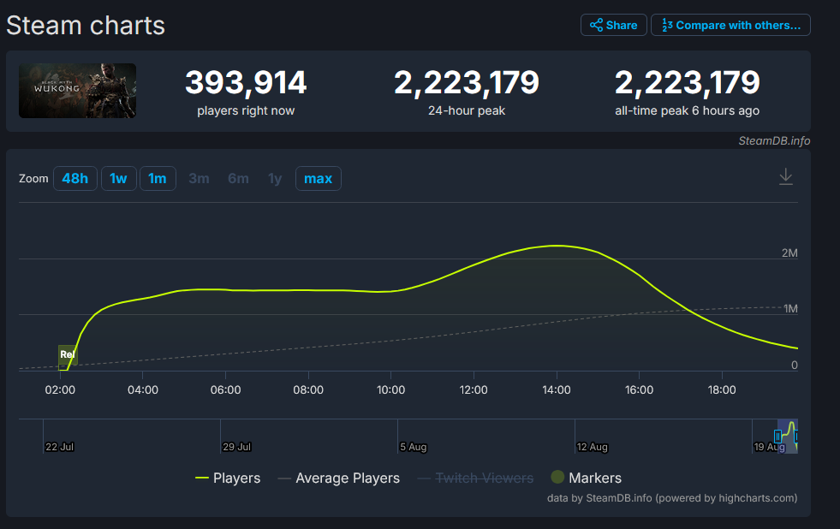The height and width of the screenshot is (529, 840).
Task: Click the 393,914 players right now figure
Action: click(246, 82)
